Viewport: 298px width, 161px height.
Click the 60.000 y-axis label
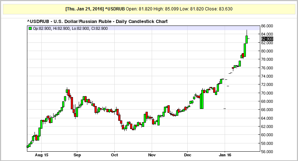tap(267, 135)
